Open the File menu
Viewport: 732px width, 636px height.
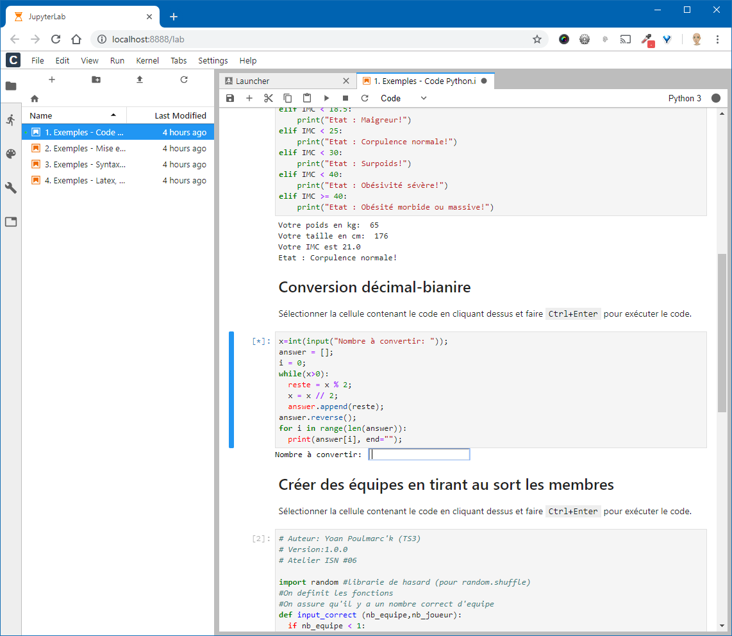37,60
